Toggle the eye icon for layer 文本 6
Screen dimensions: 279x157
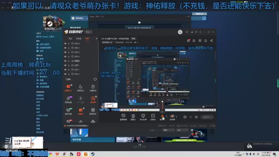tap(65, 52)
